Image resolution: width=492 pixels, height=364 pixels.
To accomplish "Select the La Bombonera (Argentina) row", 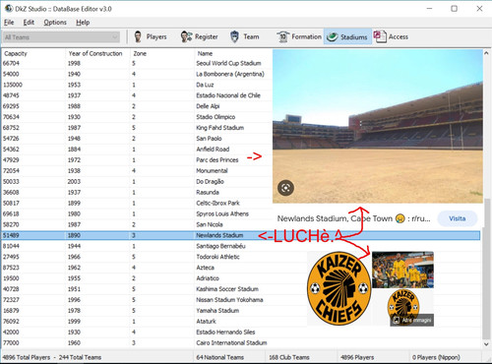I will 137,74.
